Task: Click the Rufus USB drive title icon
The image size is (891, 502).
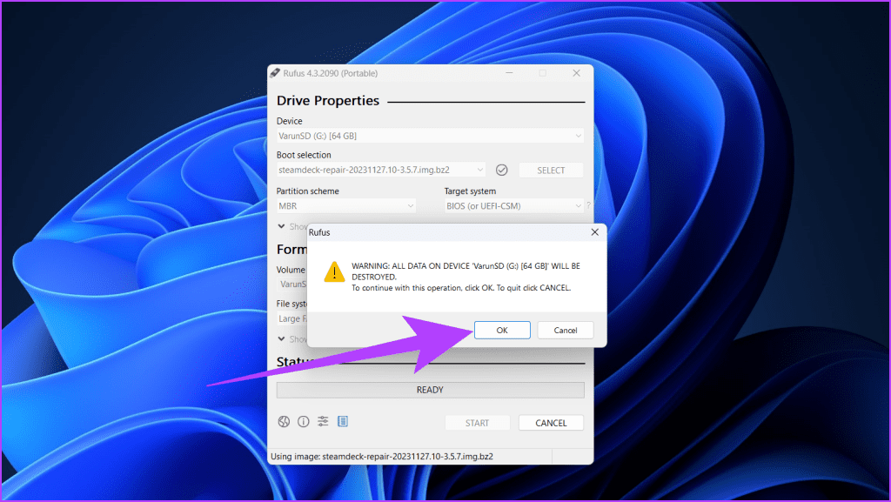Action: [275, 73]
